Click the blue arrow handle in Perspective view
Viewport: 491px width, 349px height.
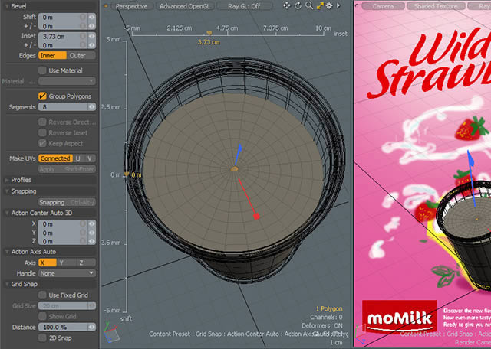239,149
